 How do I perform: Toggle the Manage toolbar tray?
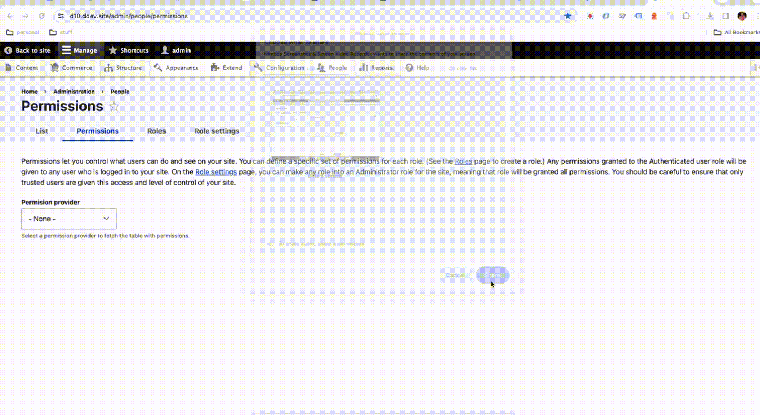[x=79, y=50]
